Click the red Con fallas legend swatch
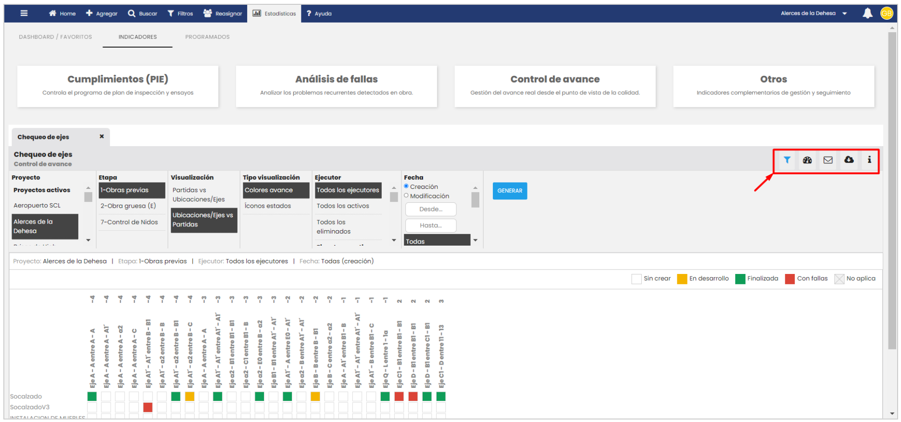This screenshot has width=901, height=422. [x=789, y=279]
